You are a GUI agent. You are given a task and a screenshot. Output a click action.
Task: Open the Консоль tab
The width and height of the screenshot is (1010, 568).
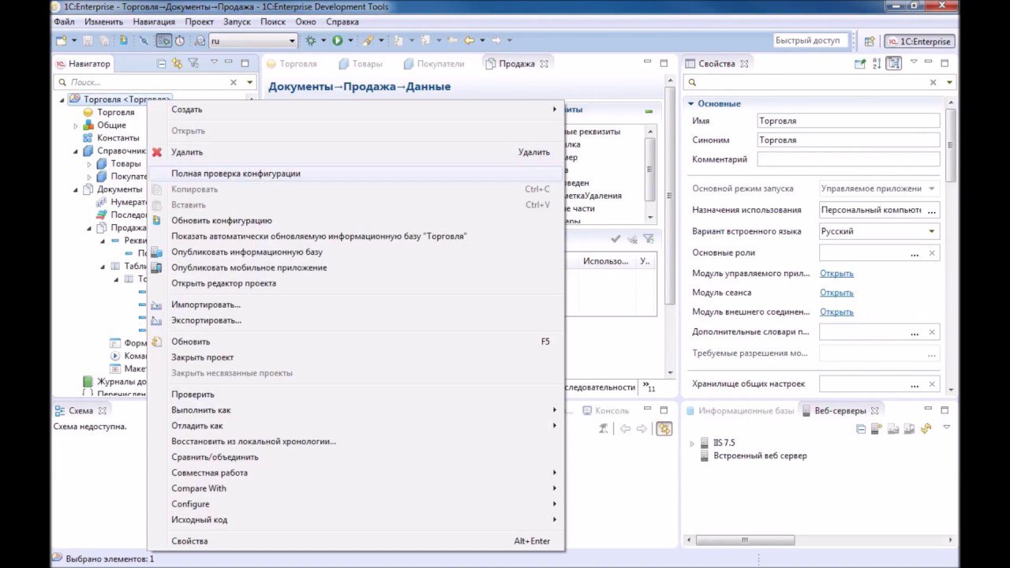point(605,411)
